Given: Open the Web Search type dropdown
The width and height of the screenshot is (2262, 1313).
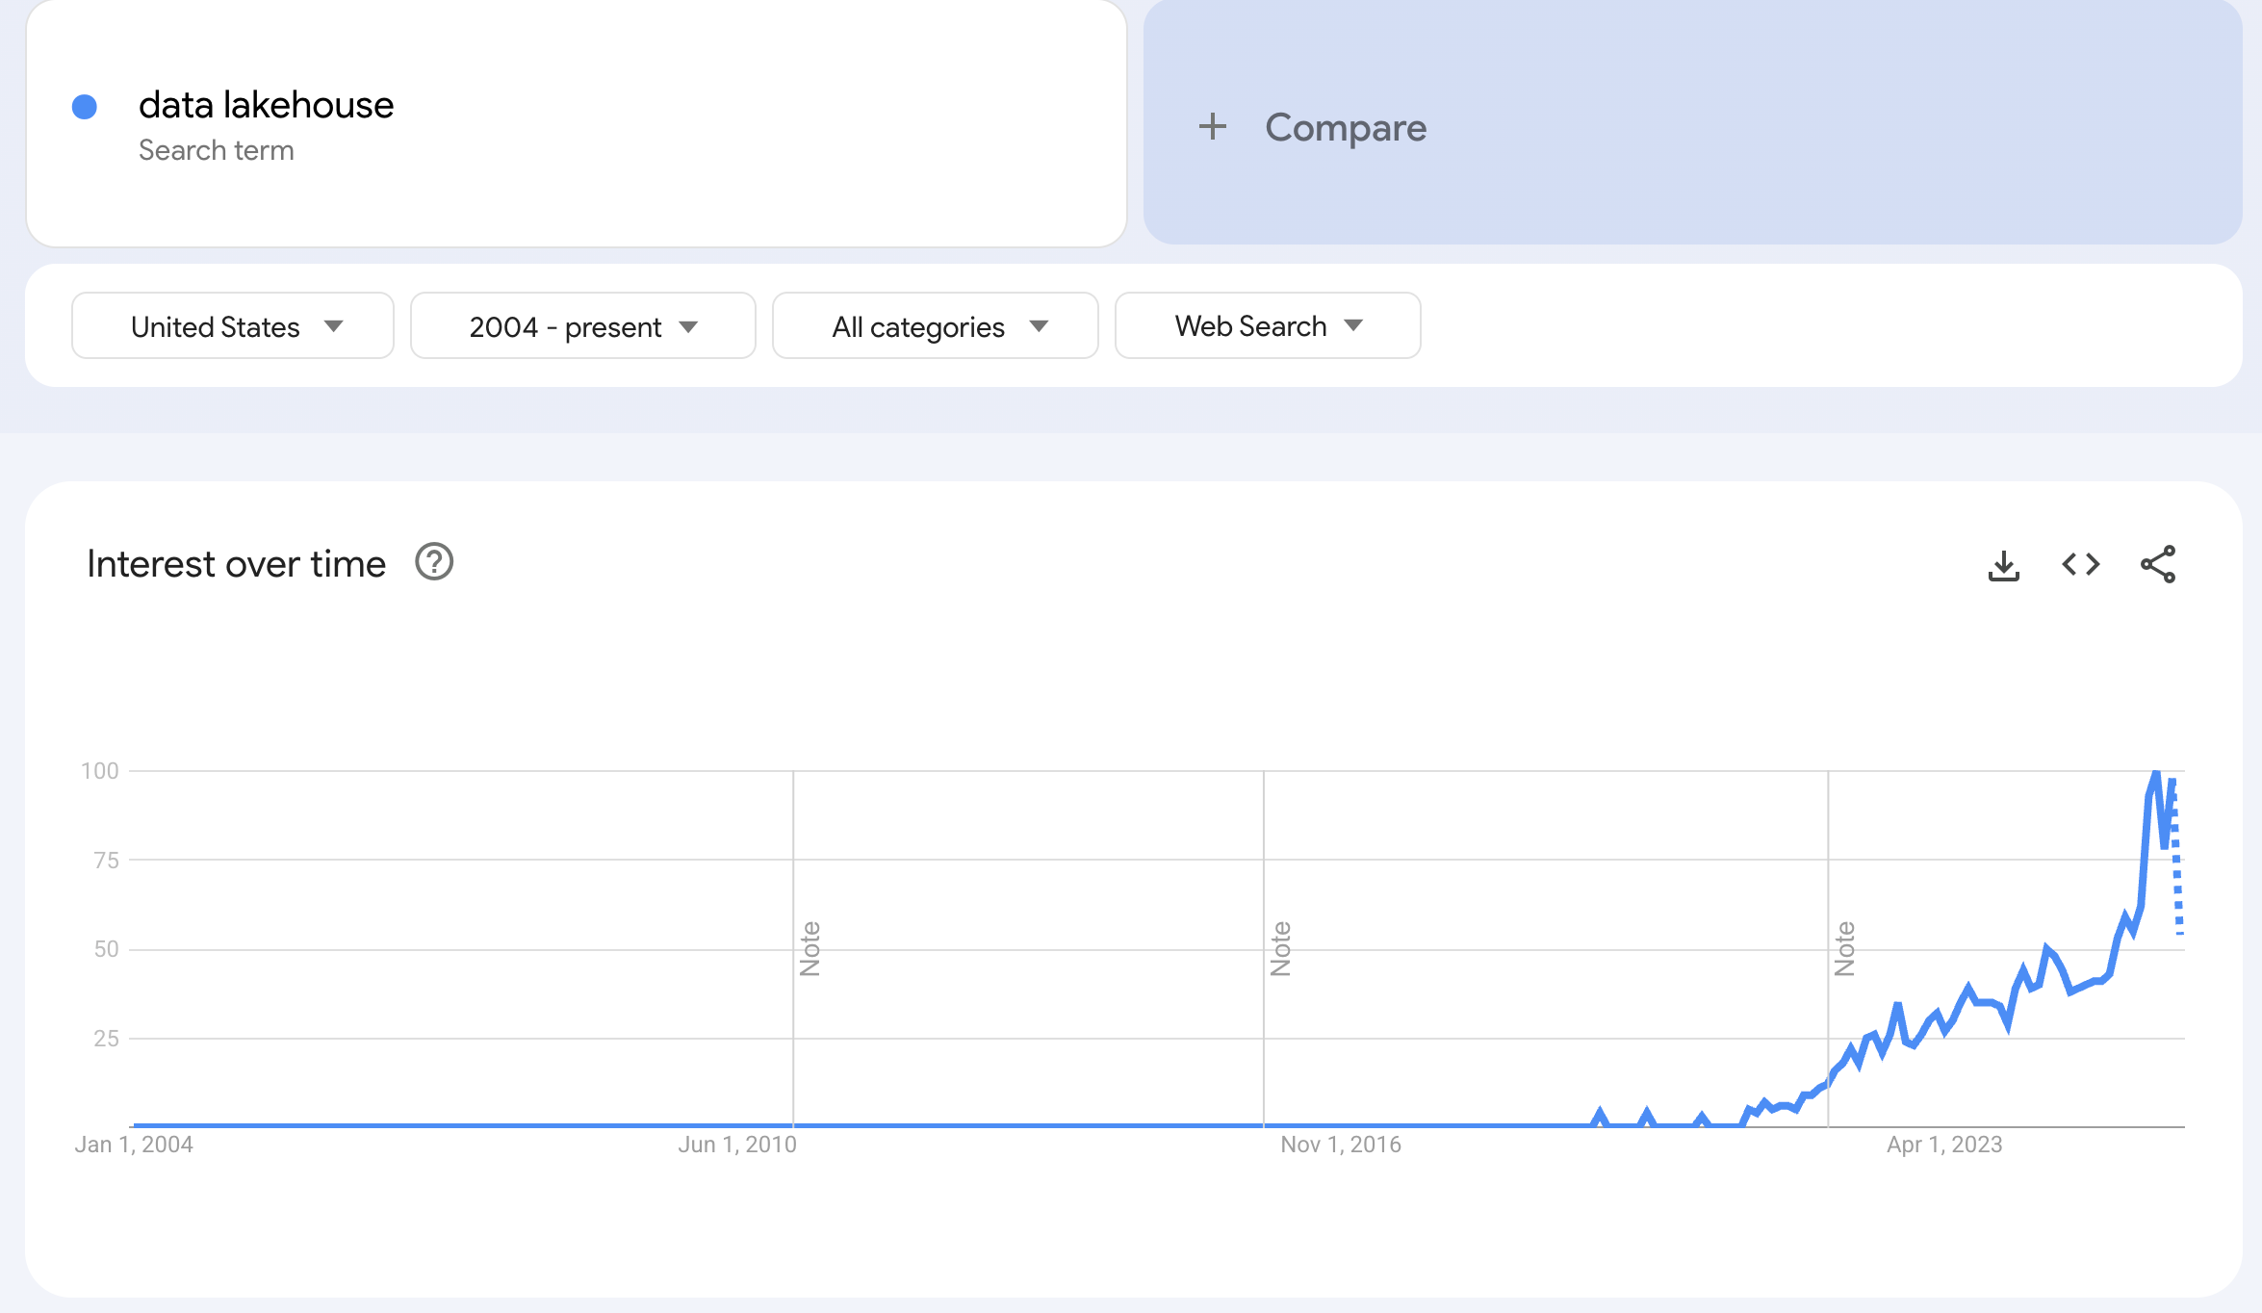Looking at the screenshot, I should 1267,326.
